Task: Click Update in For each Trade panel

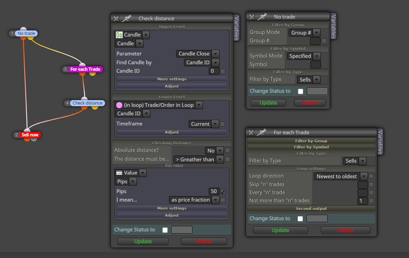Action: pyautogui.click(x=281, y=230)
